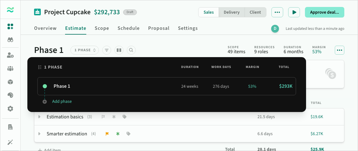Image resolution: width=358 pixels, height=151 pixels.
Task: Open the dashboard grid icon in sidebar
Action: click(10, 26)
